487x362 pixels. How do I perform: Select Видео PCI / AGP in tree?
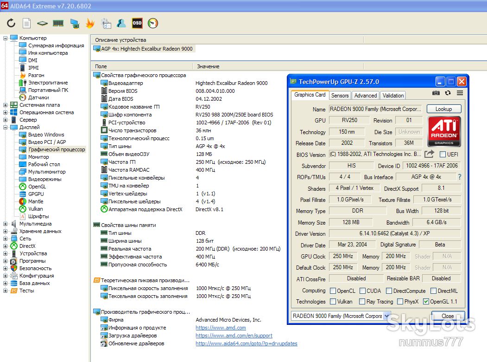[x=47, y=142]
